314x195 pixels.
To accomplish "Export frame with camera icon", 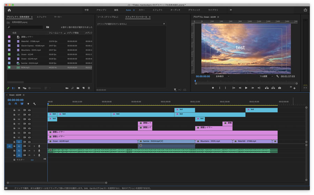I will (x=279, y=88).
